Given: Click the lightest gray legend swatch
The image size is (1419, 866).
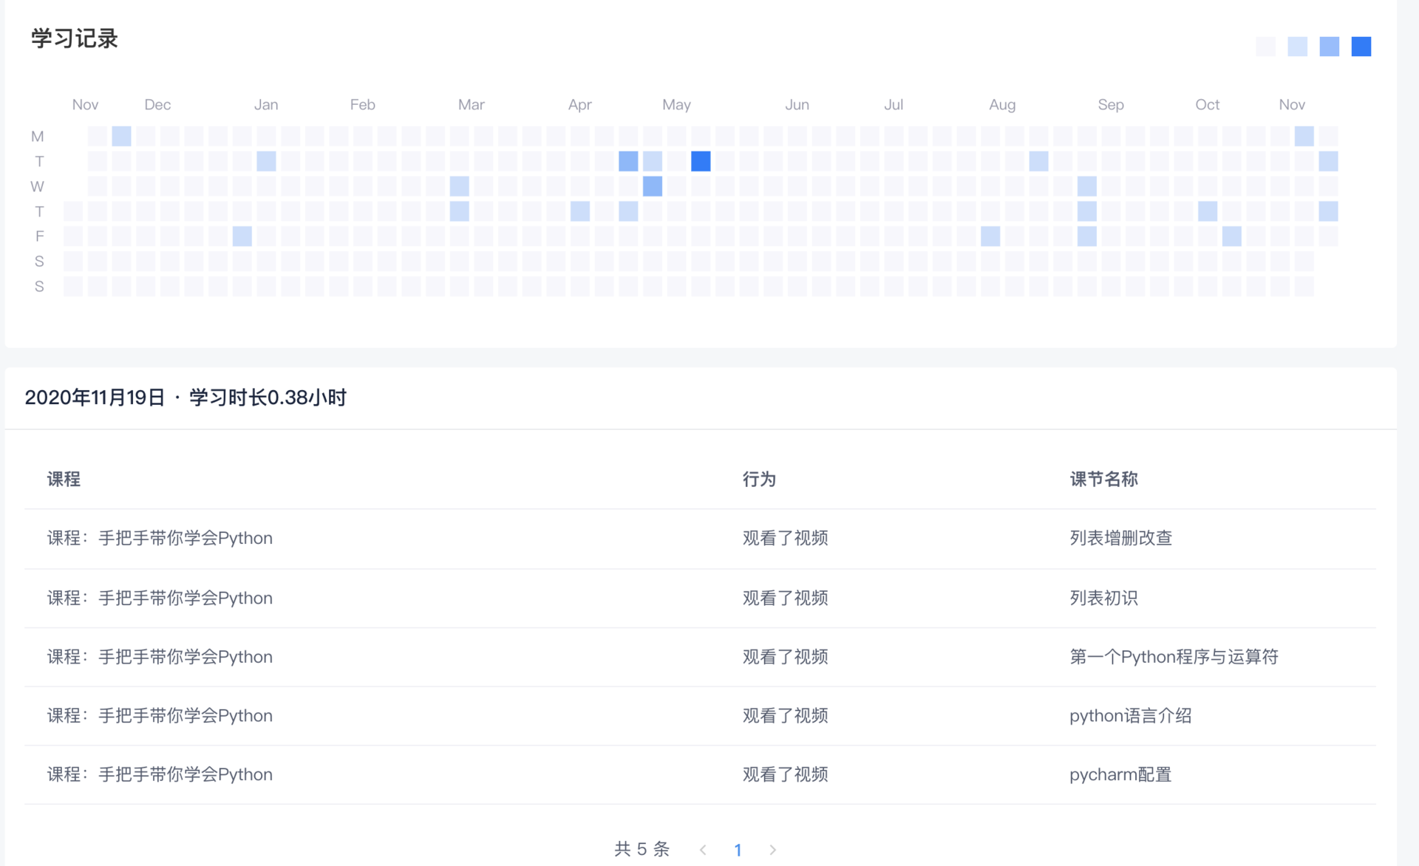Looking at the screenshot, I should coord(1265,47).
